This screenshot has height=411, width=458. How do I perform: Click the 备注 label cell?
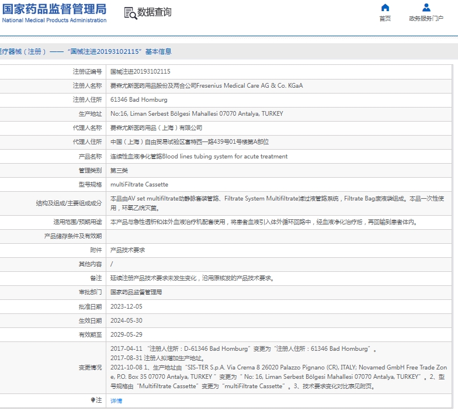point(96,278)
